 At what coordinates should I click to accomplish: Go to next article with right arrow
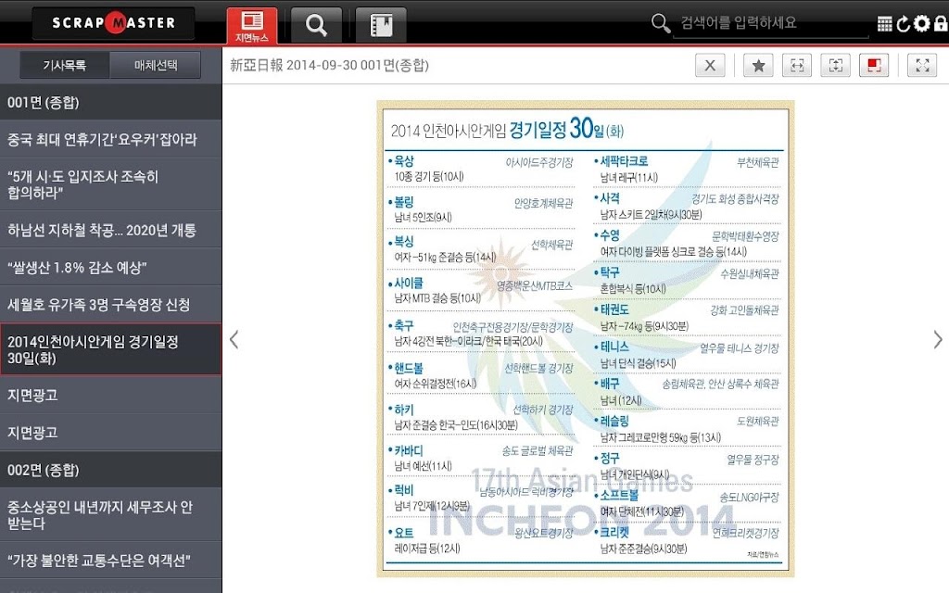click(938, 339)
